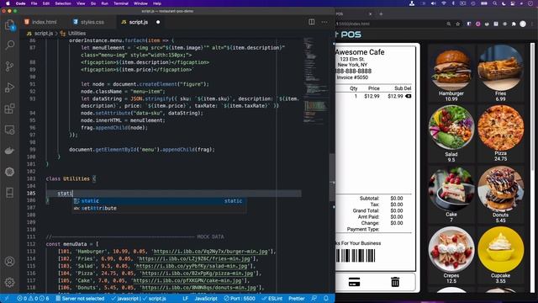Click the credit card payment icon
Viewport: 538px width, 303px height.
click(354, 282)
